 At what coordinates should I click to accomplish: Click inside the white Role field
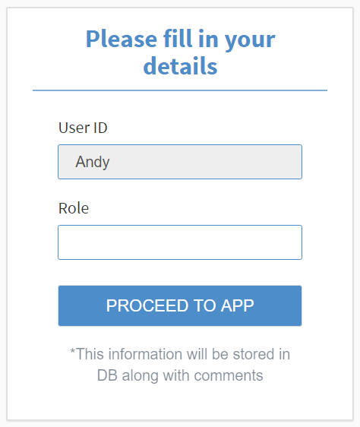click(x=180, y=242)
